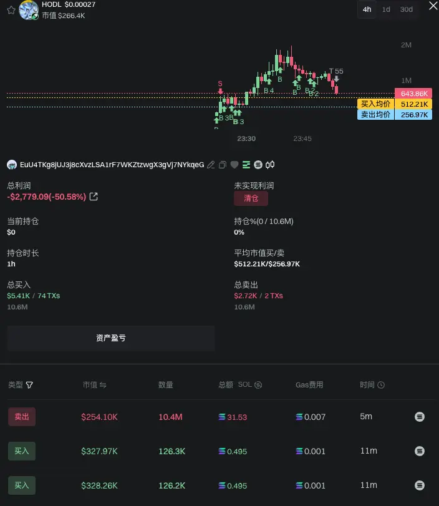Filter transactions by 类型 funnel icon
This screenshot has width=439, height=506.
coord(29,385)
